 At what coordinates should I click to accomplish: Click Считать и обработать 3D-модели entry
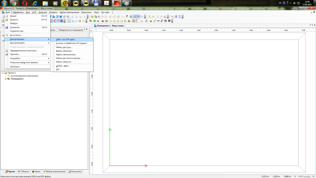[x=72, y=43]
